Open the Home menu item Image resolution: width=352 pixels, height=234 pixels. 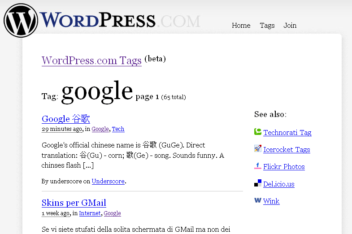(x=241, y=26)
